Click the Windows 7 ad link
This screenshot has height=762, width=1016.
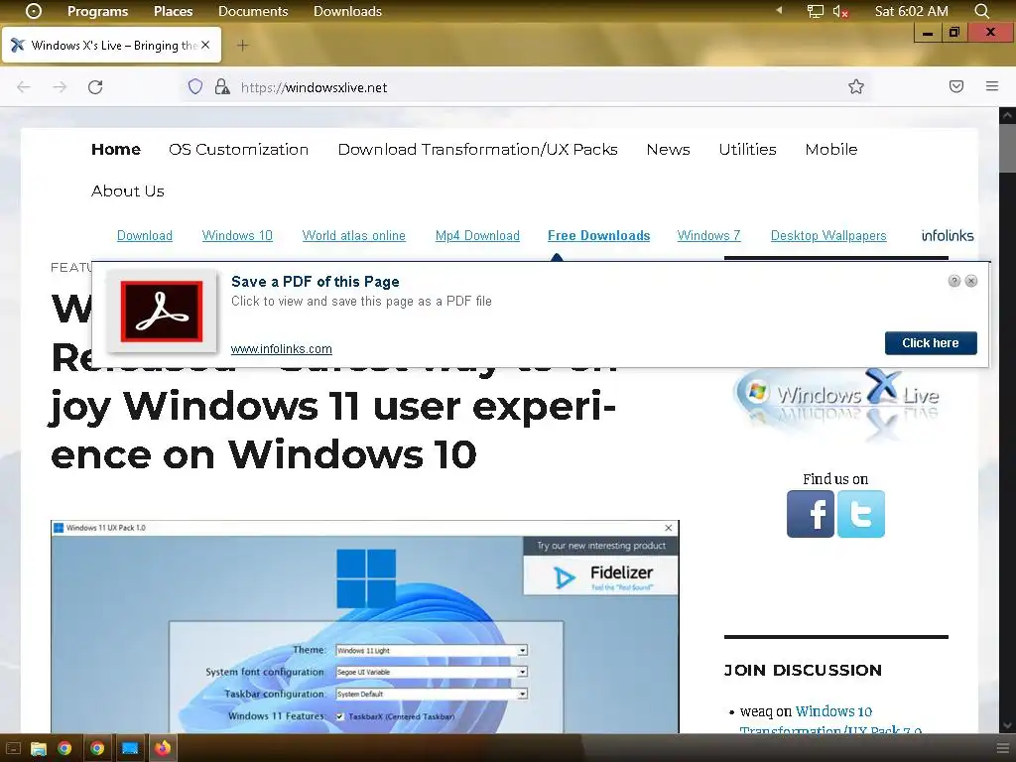point(708,235)
